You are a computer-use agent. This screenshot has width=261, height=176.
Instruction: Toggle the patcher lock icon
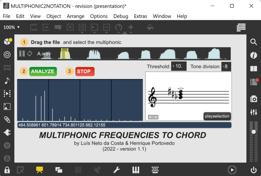click(x=7, y=170)
